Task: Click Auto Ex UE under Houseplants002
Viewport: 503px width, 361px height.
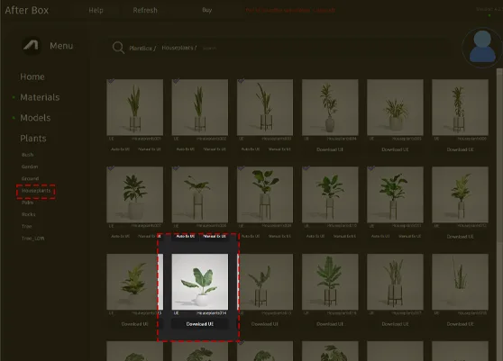Action: [x=186, y=149]
